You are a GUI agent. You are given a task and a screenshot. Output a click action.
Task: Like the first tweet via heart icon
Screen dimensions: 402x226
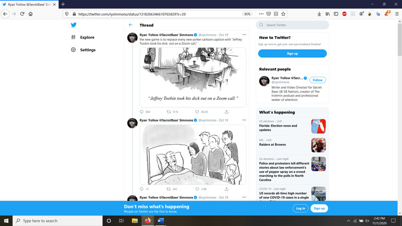(x=197, y=112)
